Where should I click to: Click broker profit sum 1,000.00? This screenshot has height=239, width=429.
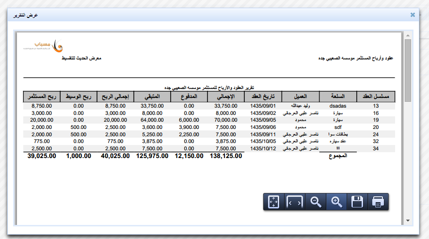[79, 156]
